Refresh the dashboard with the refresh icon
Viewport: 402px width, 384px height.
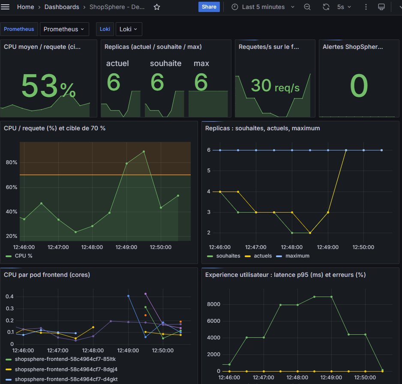[x=326, y=7]
